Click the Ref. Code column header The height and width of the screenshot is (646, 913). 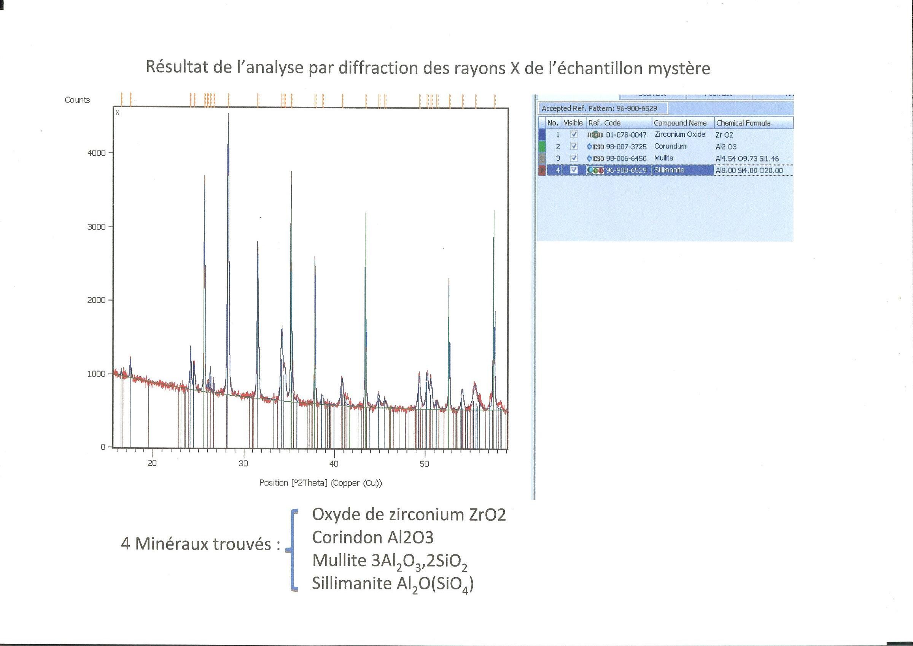619,123
